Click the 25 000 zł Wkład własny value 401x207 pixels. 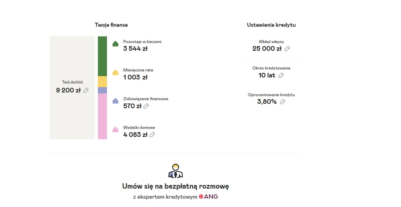click(x=267, y=48)
